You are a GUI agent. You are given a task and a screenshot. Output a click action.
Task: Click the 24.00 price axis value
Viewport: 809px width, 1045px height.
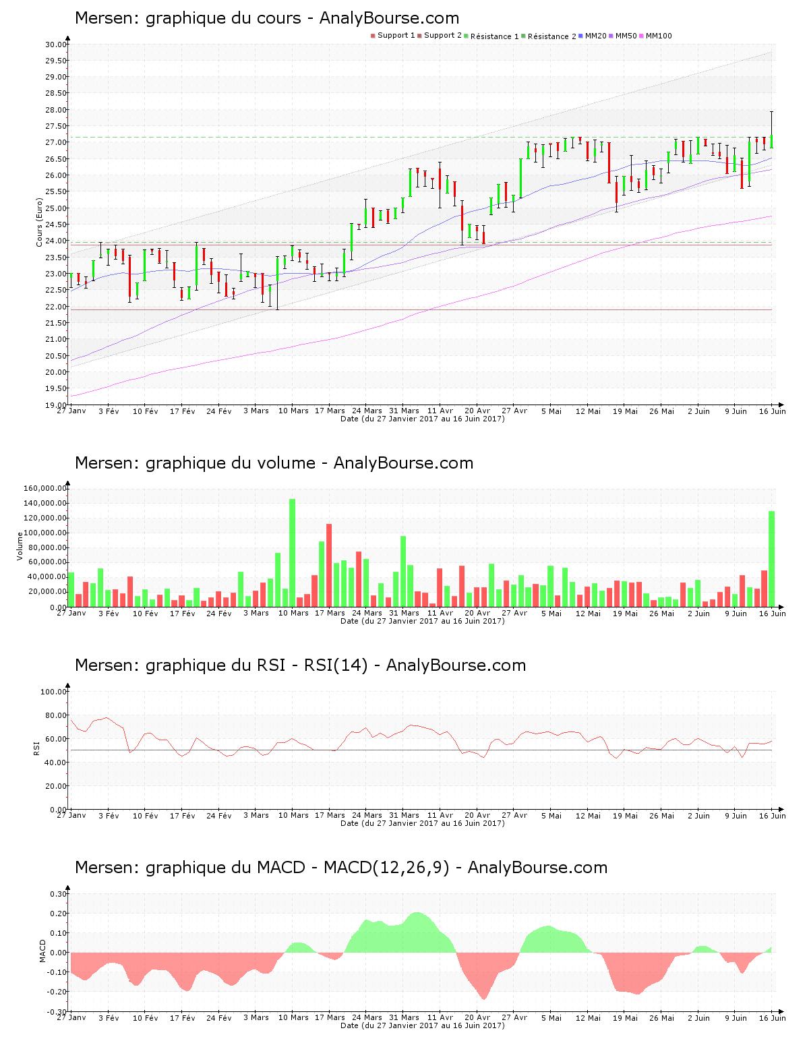56,241
